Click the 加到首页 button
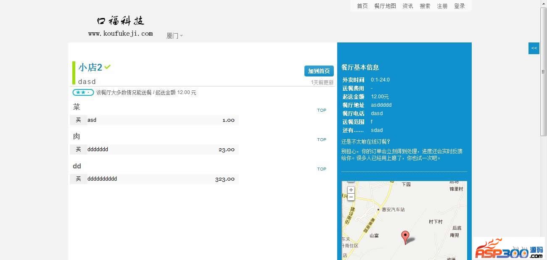Viewport: 547px width, 260px height. point(319,71)
